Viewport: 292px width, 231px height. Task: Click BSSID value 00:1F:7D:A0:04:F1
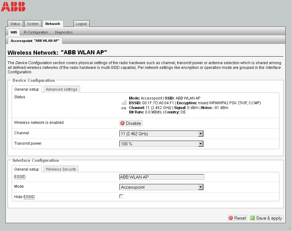[x=158, y=103]
